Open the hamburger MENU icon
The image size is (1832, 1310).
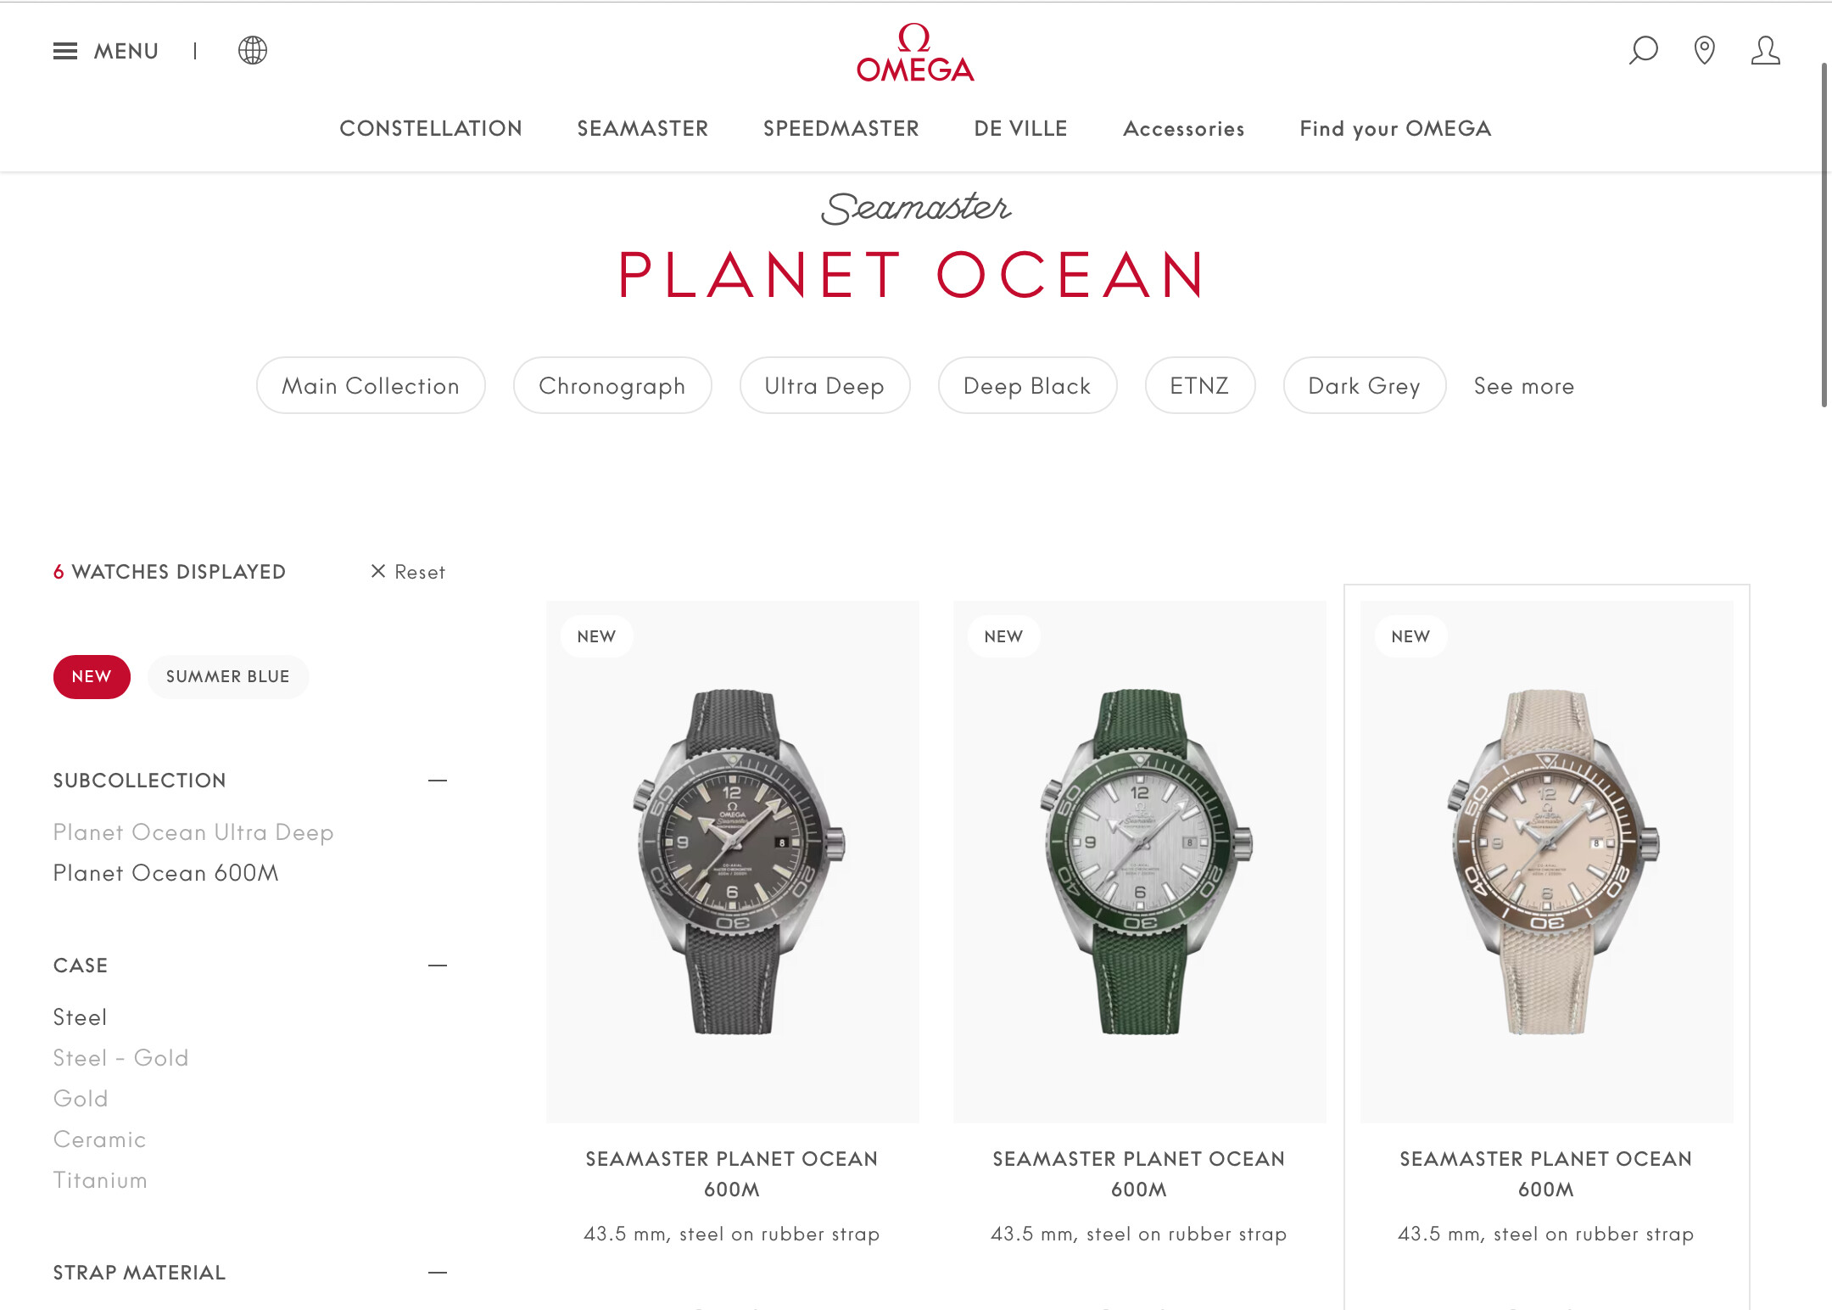pyautogui.click(x=65, y=51)
